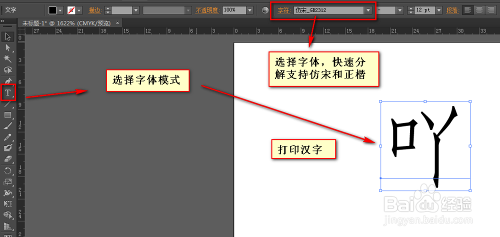Image resolution: width=500 pixels, height=237 pixels.
Task: Click the black fill color swatch
Action: pos(52,10)
